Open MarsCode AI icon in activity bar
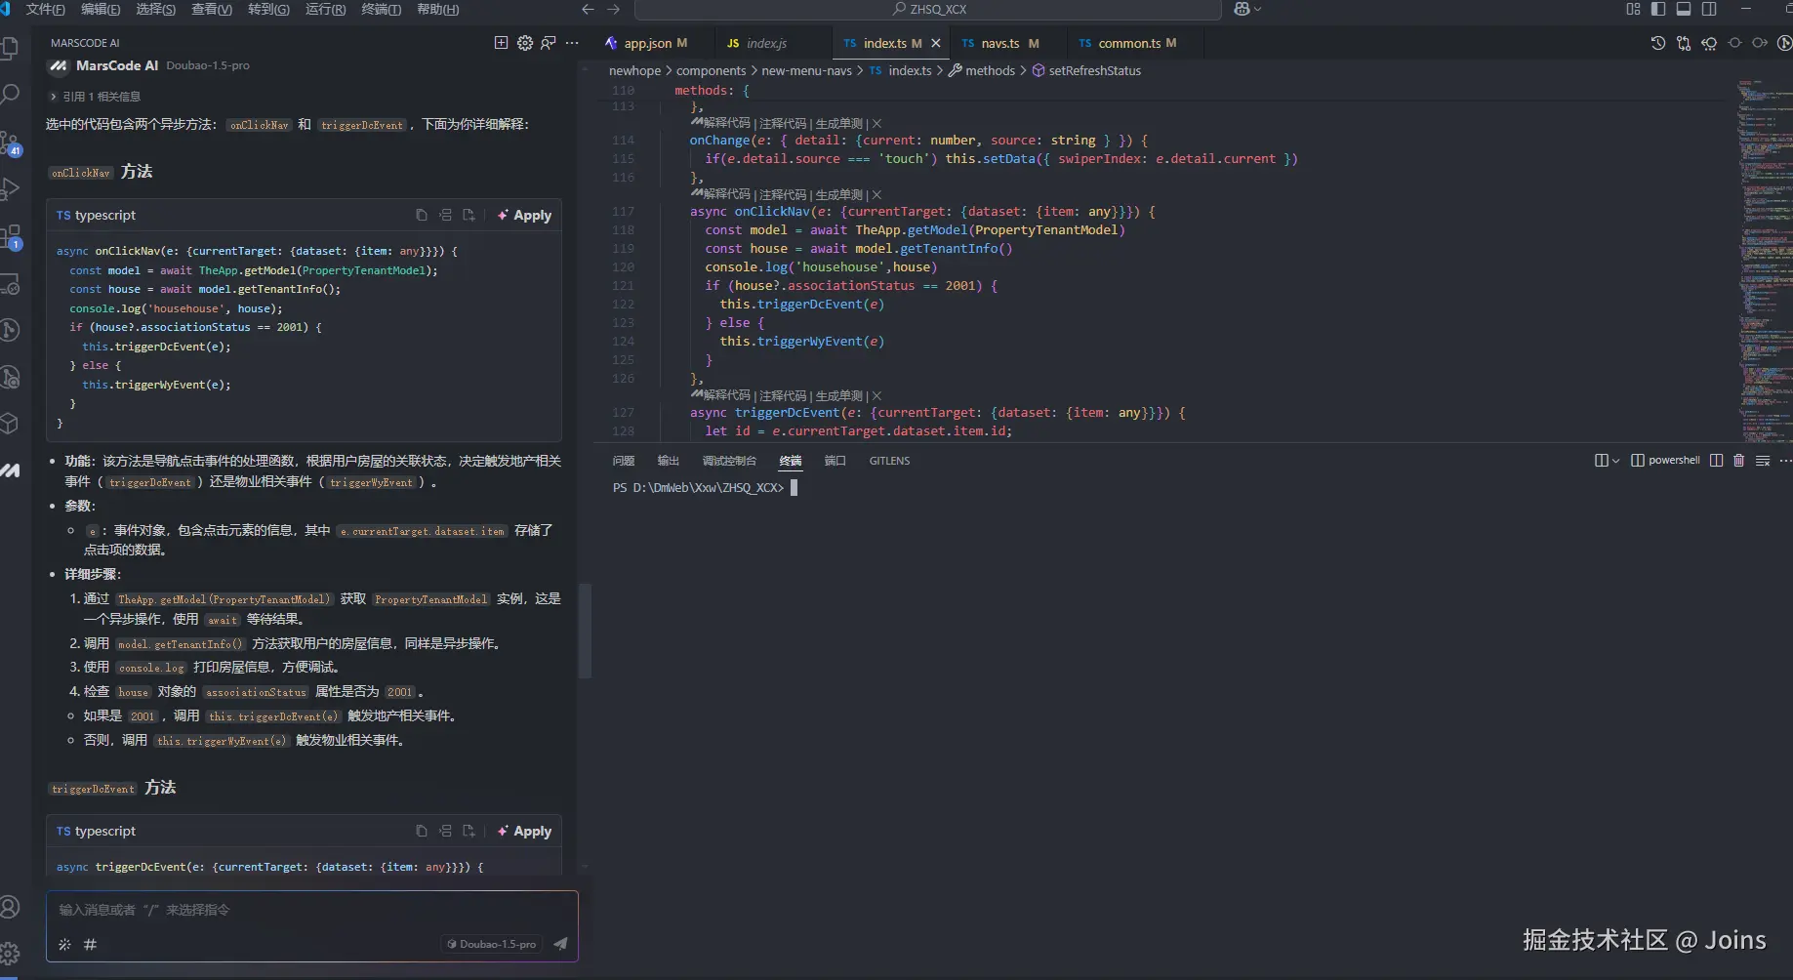Image resolution: width=1793 pixels, height=980 pixels. pyautogui.click(x=10, y=470)
